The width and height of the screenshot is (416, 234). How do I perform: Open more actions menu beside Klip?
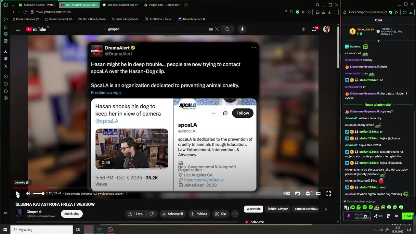pyautogui.click(x=235, y=214)
